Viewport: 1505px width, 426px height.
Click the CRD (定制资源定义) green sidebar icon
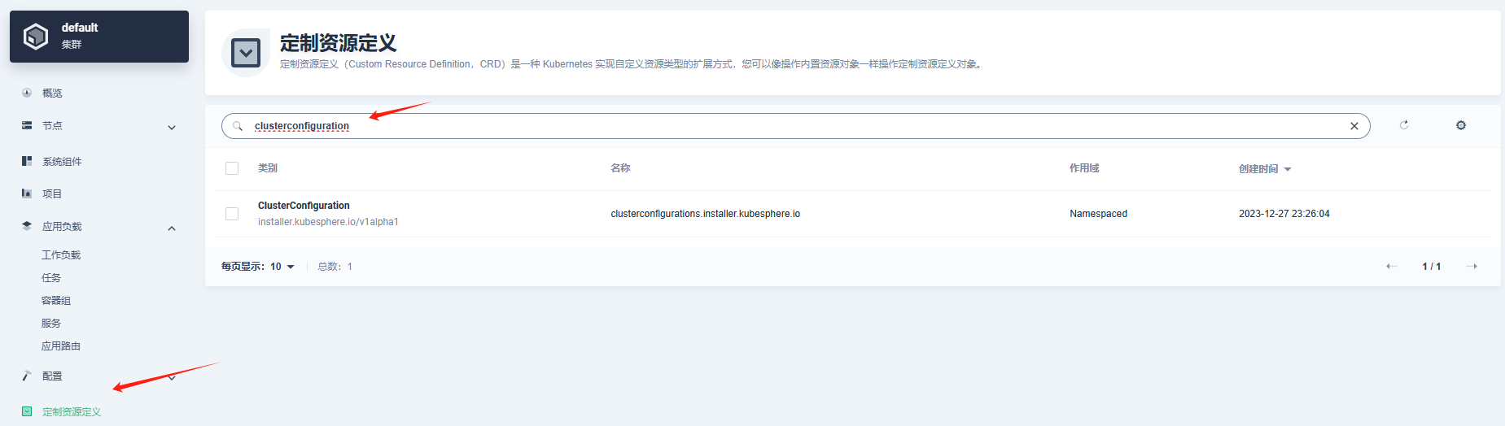[27, 411]
